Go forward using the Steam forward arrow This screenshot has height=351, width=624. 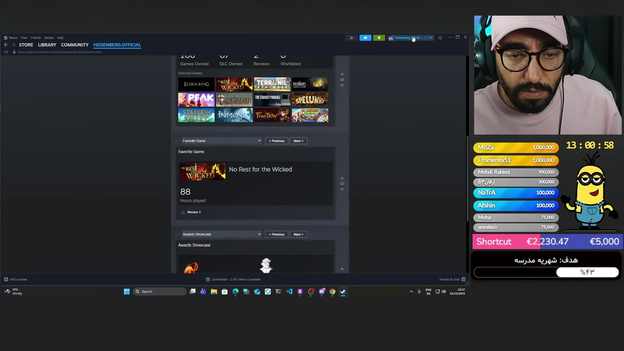pyautogui.click(x=13, y=45)
